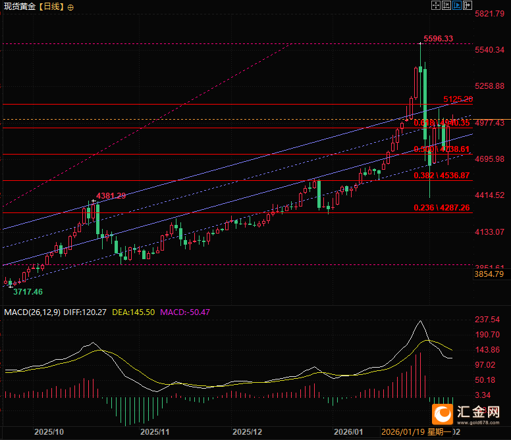Click the 5125.20 resistance line label
This screenshot has width=511, height=440.
458,99
